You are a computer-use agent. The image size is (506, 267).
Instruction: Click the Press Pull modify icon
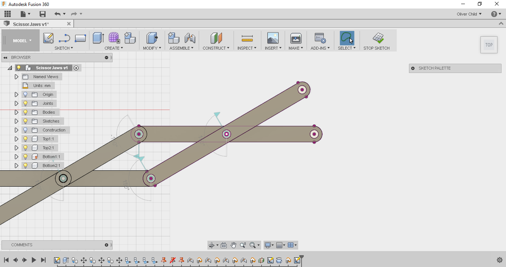pos(152,38)
